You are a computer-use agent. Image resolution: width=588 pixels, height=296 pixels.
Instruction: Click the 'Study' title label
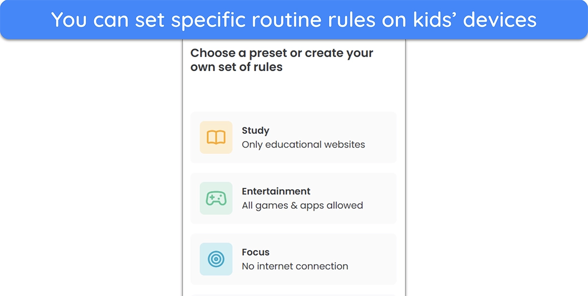point(255,131)
